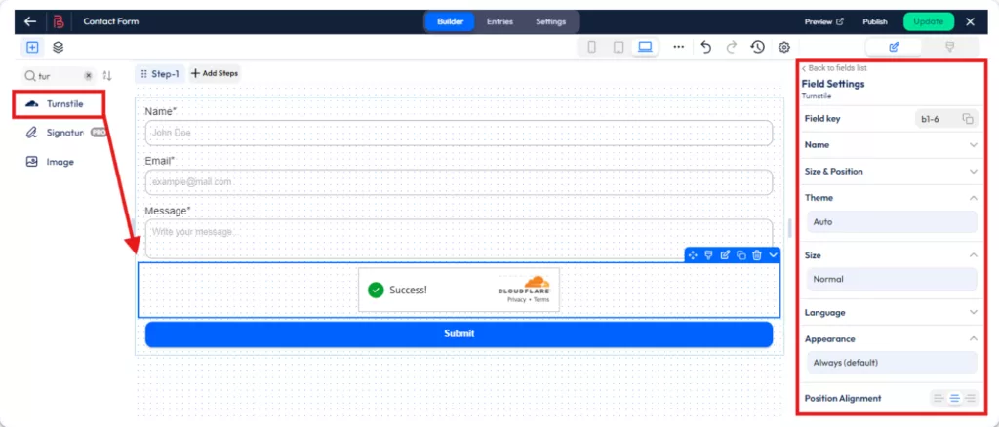The height and width of the screenshot is (427, 999).
Task: Click the move handle on Turnstile field
Action: click(693, 254)
